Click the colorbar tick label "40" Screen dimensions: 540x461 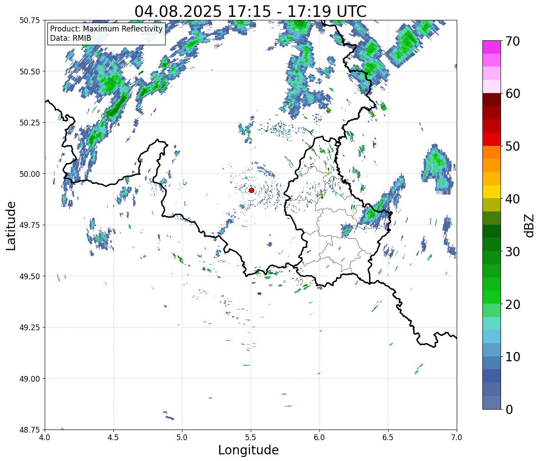pos(513,199)
